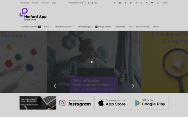This screenshot has height=117, width=188.
Task: Go to previous slide with left arrow
Action: [55, 86]
